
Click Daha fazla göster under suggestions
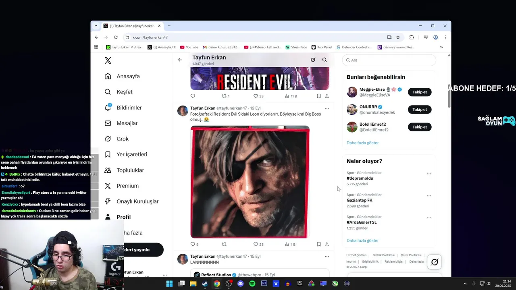363,143
